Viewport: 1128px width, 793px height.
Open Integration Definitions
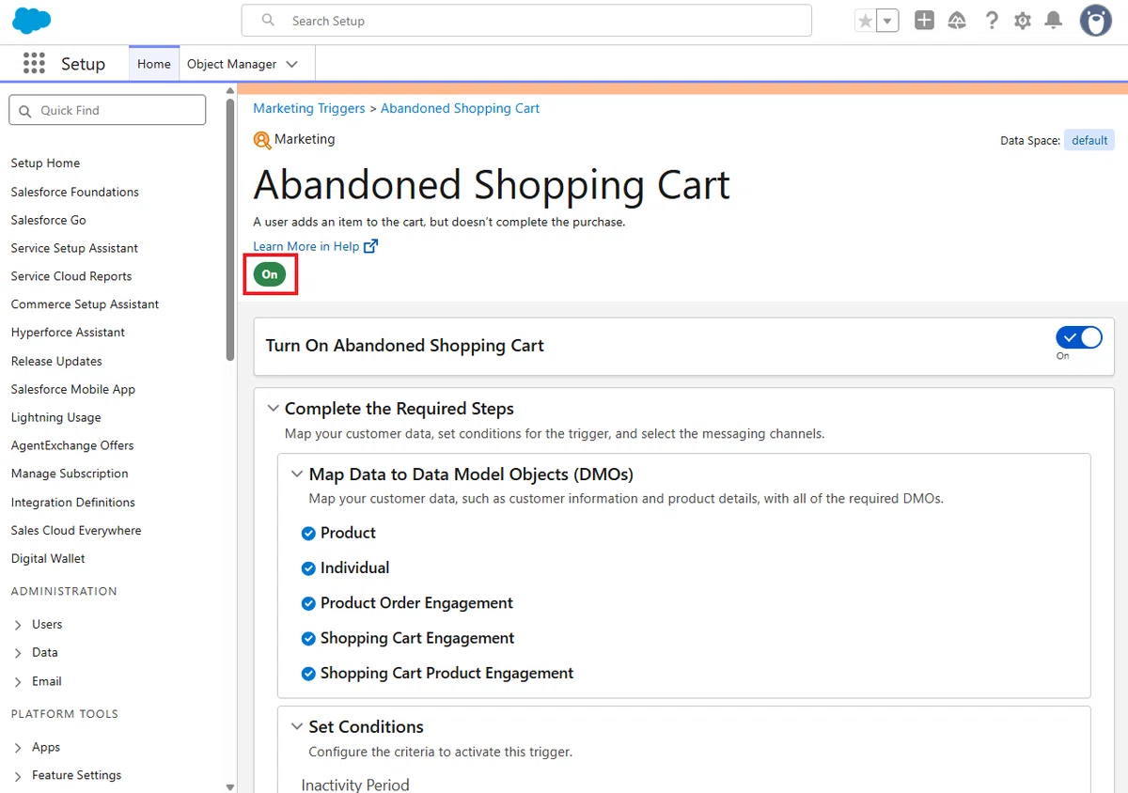[x=73, y=503]
